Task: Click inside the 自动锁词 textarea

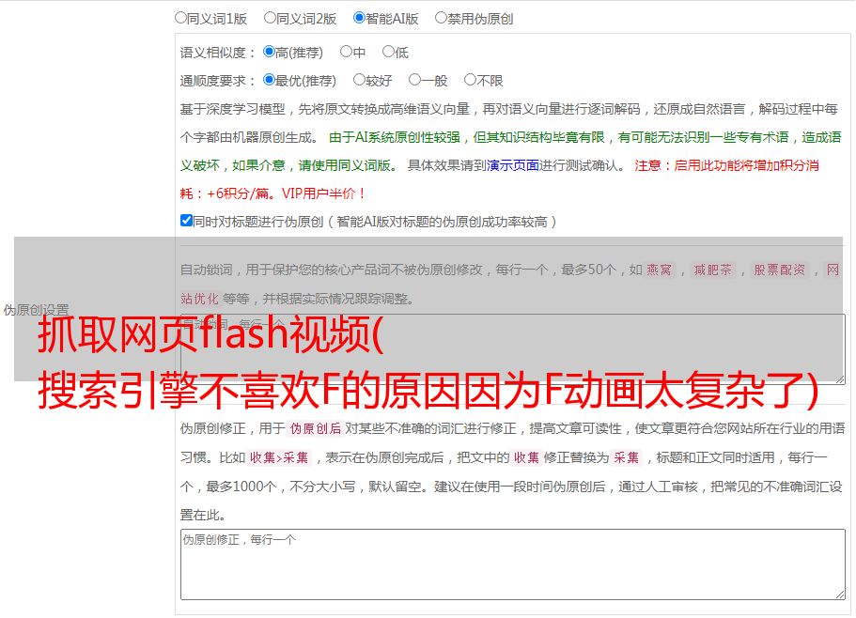Action: point(513,349)
